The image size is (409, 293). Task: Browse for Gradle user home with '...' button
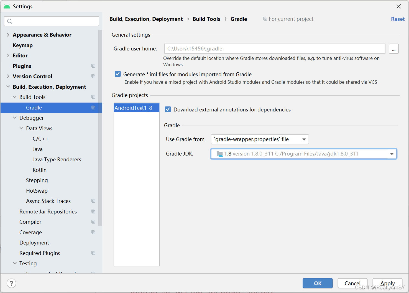pos(394,49)
